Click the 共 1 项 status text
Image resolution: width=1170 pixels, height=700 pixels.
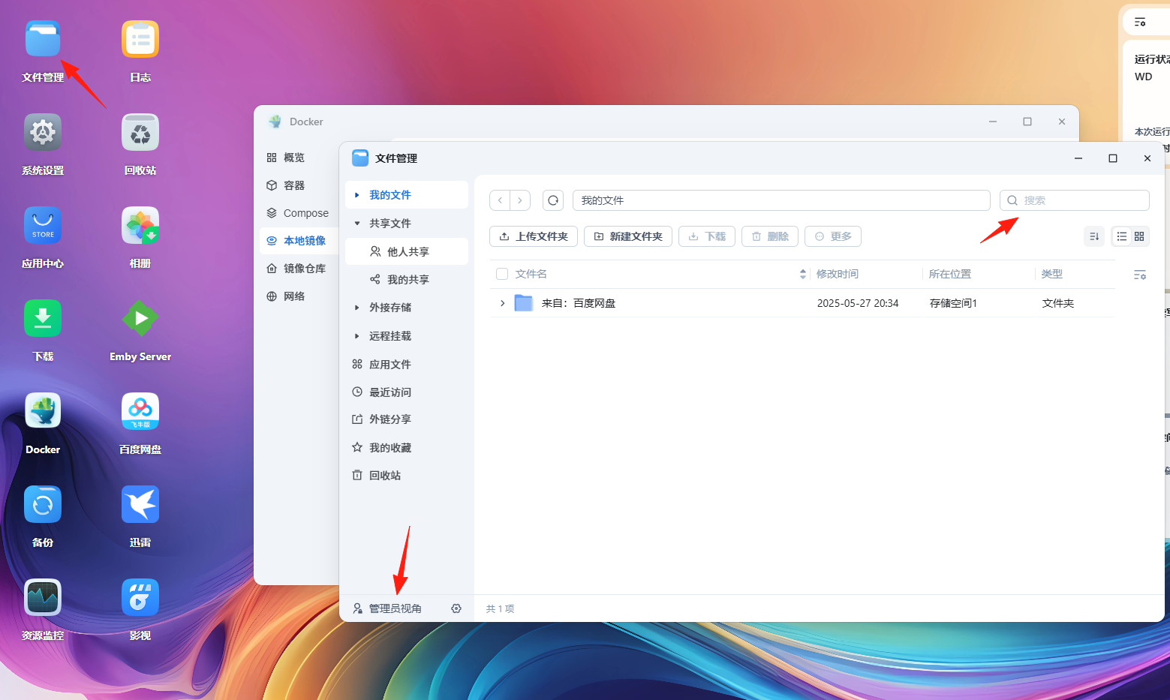tap(500, 609)
